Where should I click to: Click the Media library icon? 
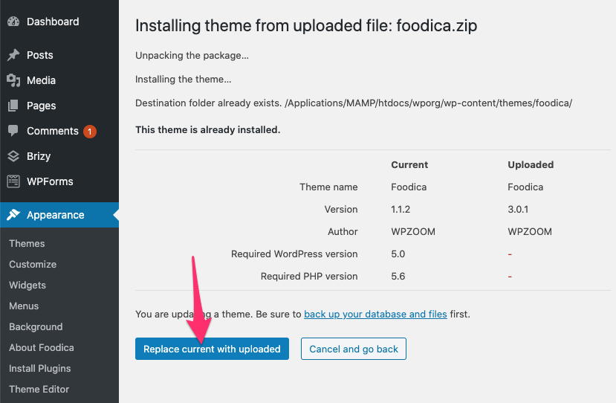coord(13,80)
